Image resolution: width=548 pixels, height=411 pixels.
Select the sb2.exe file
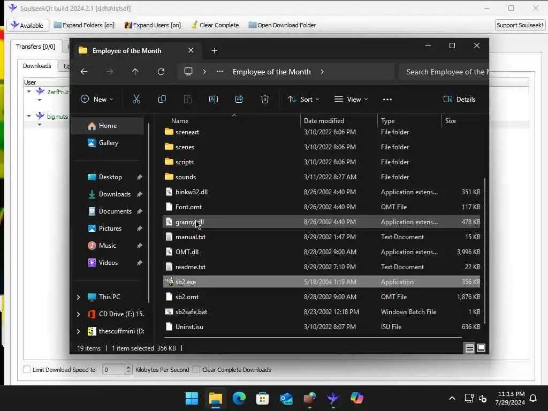click(x=321, y=281)
